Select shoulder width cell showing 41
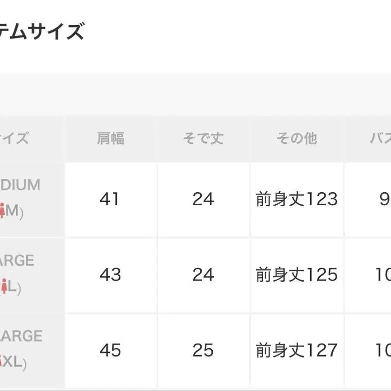391x391 pixels. pyautogui.click(x=111, y=199)
